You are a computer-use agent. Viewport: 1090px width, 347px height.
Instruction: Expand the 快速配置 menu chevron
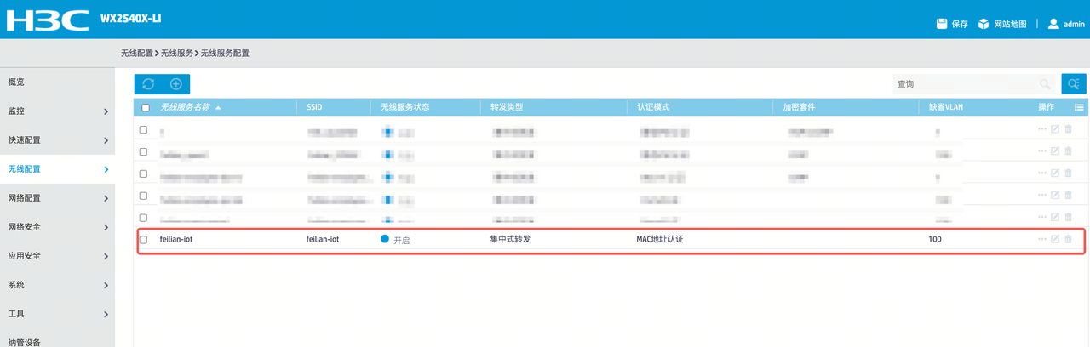tap(106, 140)
